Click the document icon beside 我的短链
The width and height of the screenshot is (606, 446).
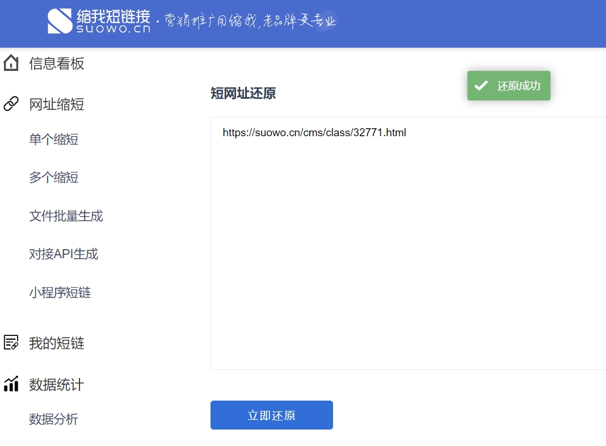[11, 343]
